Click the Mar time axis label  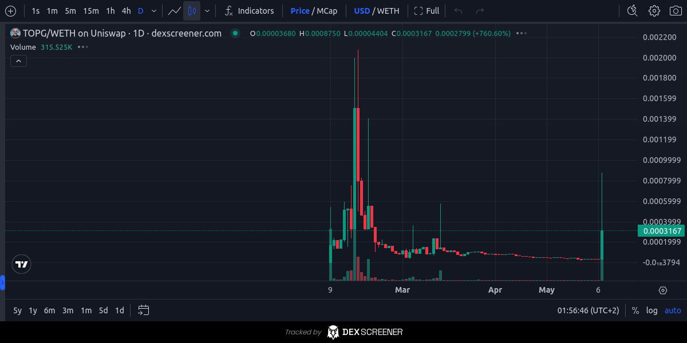click(x=402, y=290)
